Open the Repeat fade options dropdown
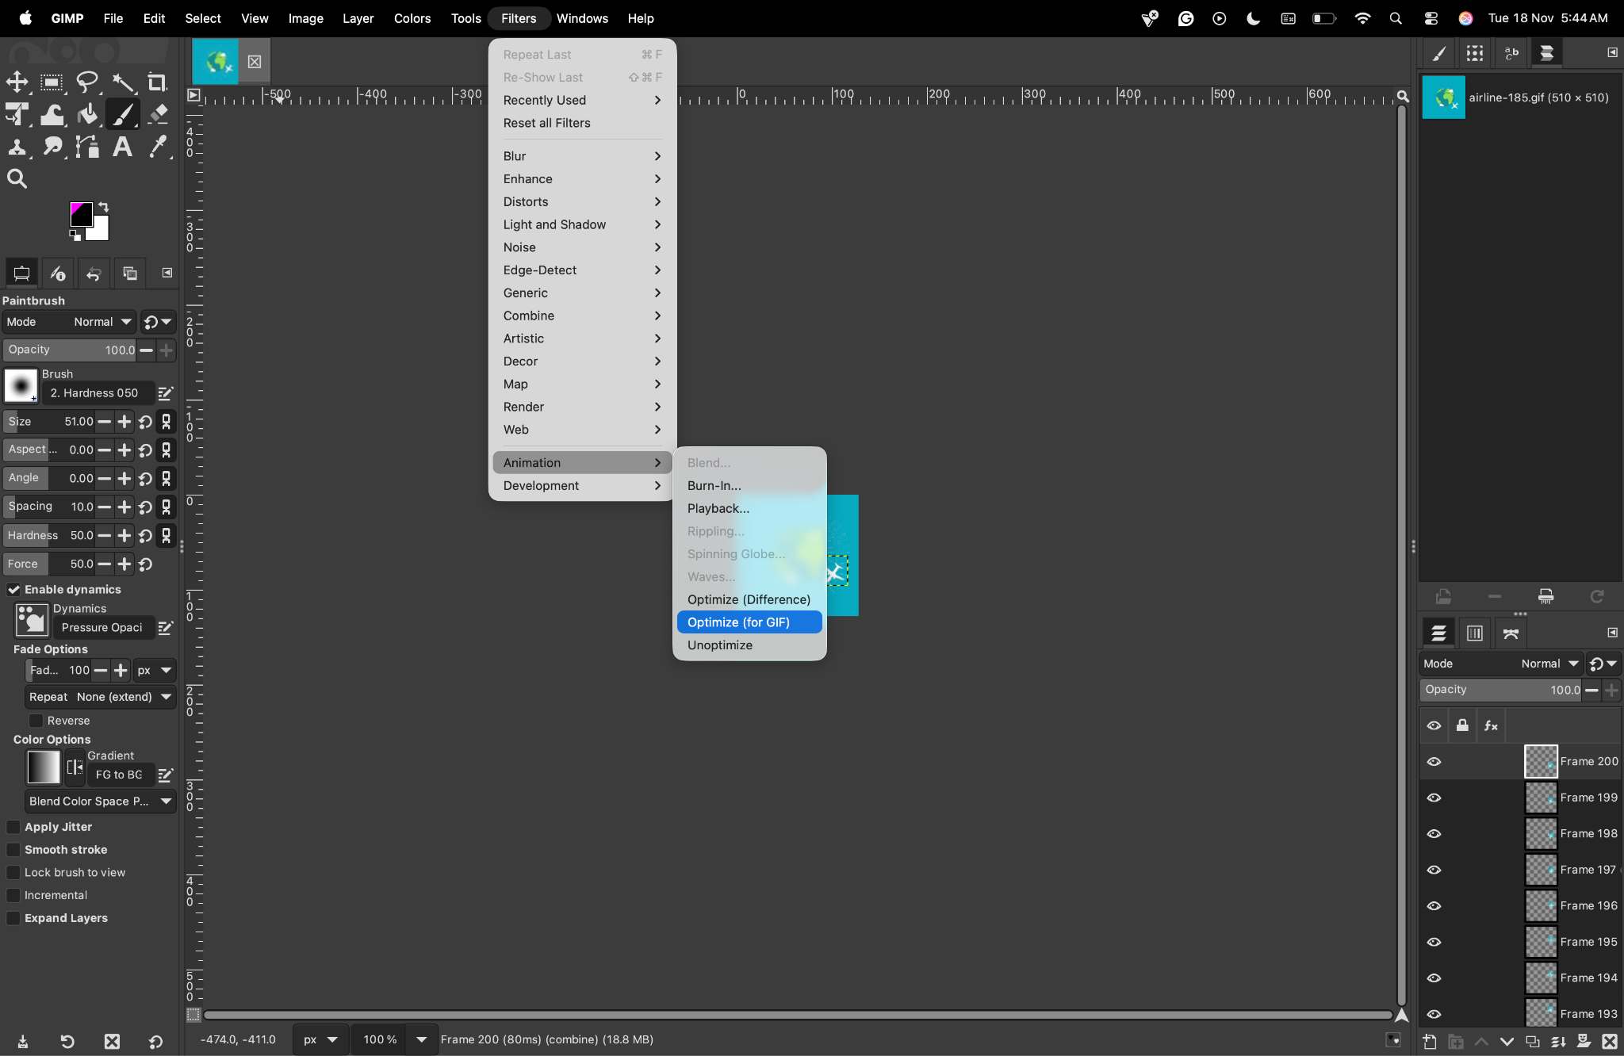Screen dimensions: 1624x1056 point(99,697)
